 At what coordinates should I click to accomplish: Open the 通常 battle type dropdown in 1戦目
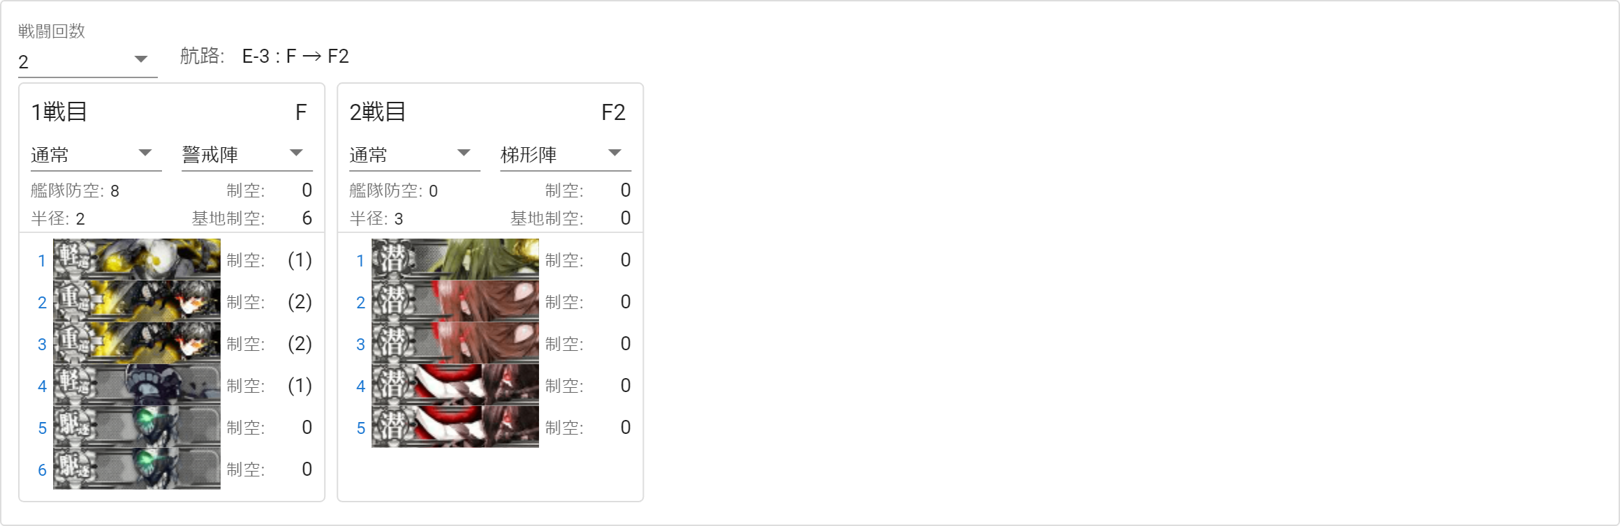coord(96,154)
